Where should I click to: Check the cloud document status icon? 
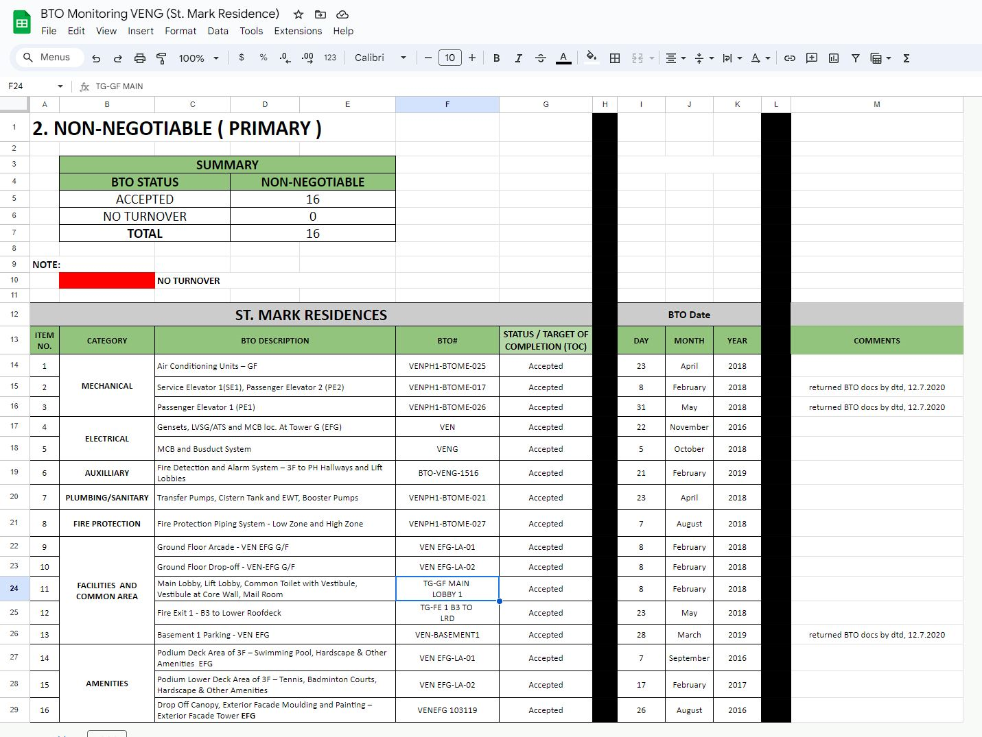342,14
